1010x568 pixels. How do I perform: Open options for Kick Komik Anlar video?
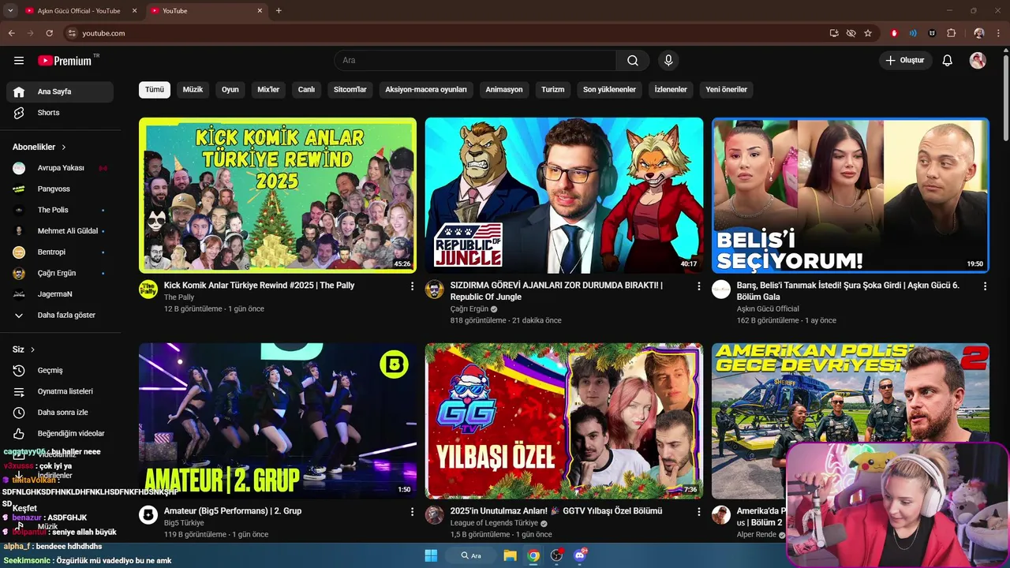[412, 286]
